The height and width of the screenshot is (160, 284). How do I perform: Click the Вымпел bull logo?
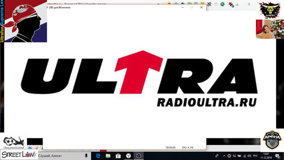click(270, 10)
